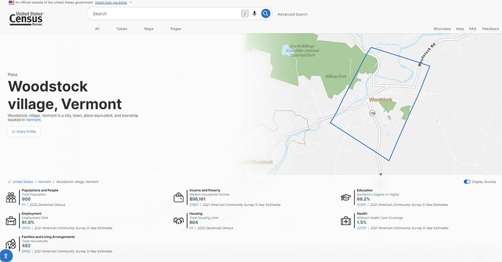Select the Tables tab
This screenshot has width=502, height=262.
(x=122, y=29)
